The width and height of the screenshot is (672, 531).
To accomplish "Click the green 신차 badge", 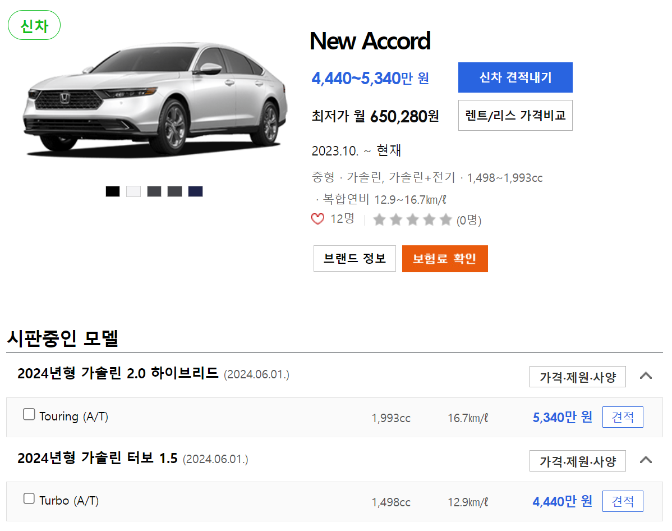I will point(34,25).
